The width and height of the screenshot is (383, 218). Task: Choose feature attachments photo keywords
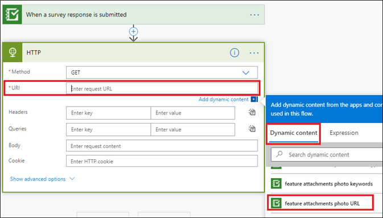coord(329,184)
